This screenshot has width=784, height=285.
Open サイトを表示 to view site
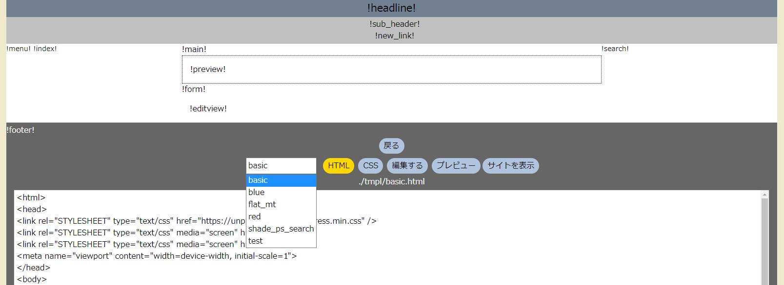pos(510,166)
